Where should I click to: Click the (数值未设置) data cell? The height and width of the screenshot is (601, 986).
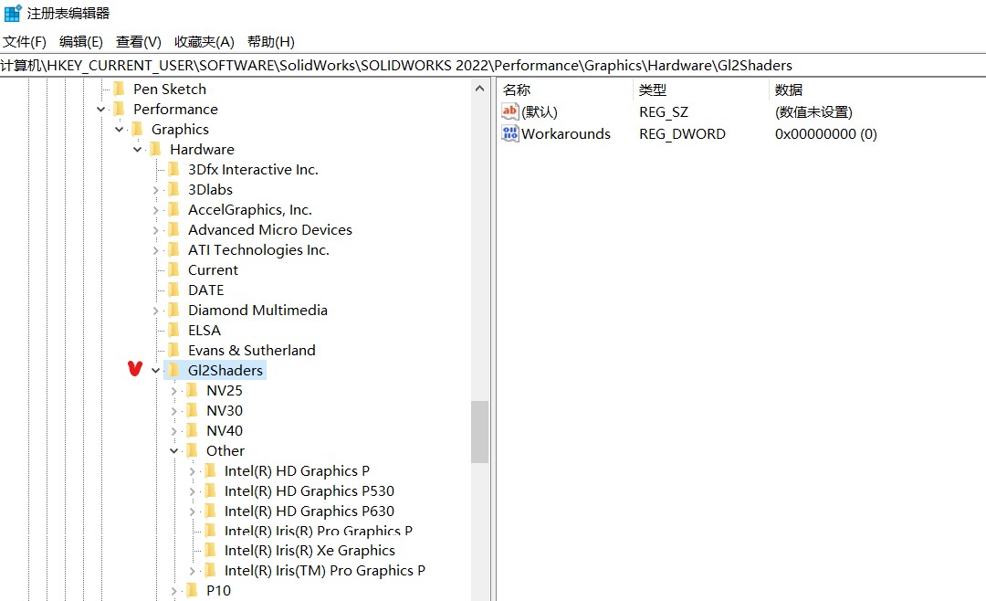click(813, 112)
